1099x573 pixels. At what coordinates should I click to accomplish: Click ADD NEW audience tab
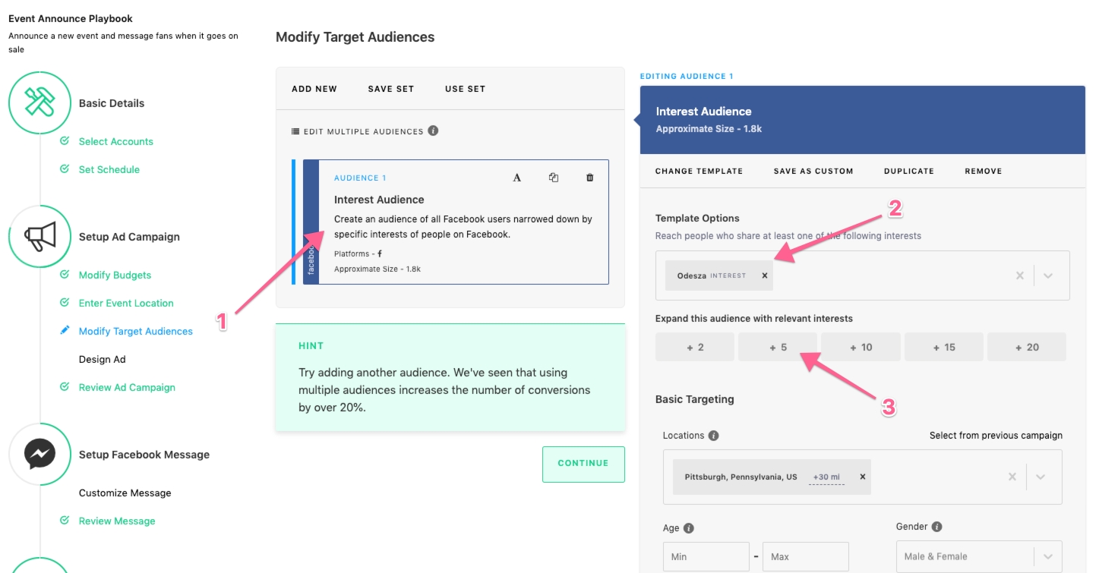click(x=314, y=89)
